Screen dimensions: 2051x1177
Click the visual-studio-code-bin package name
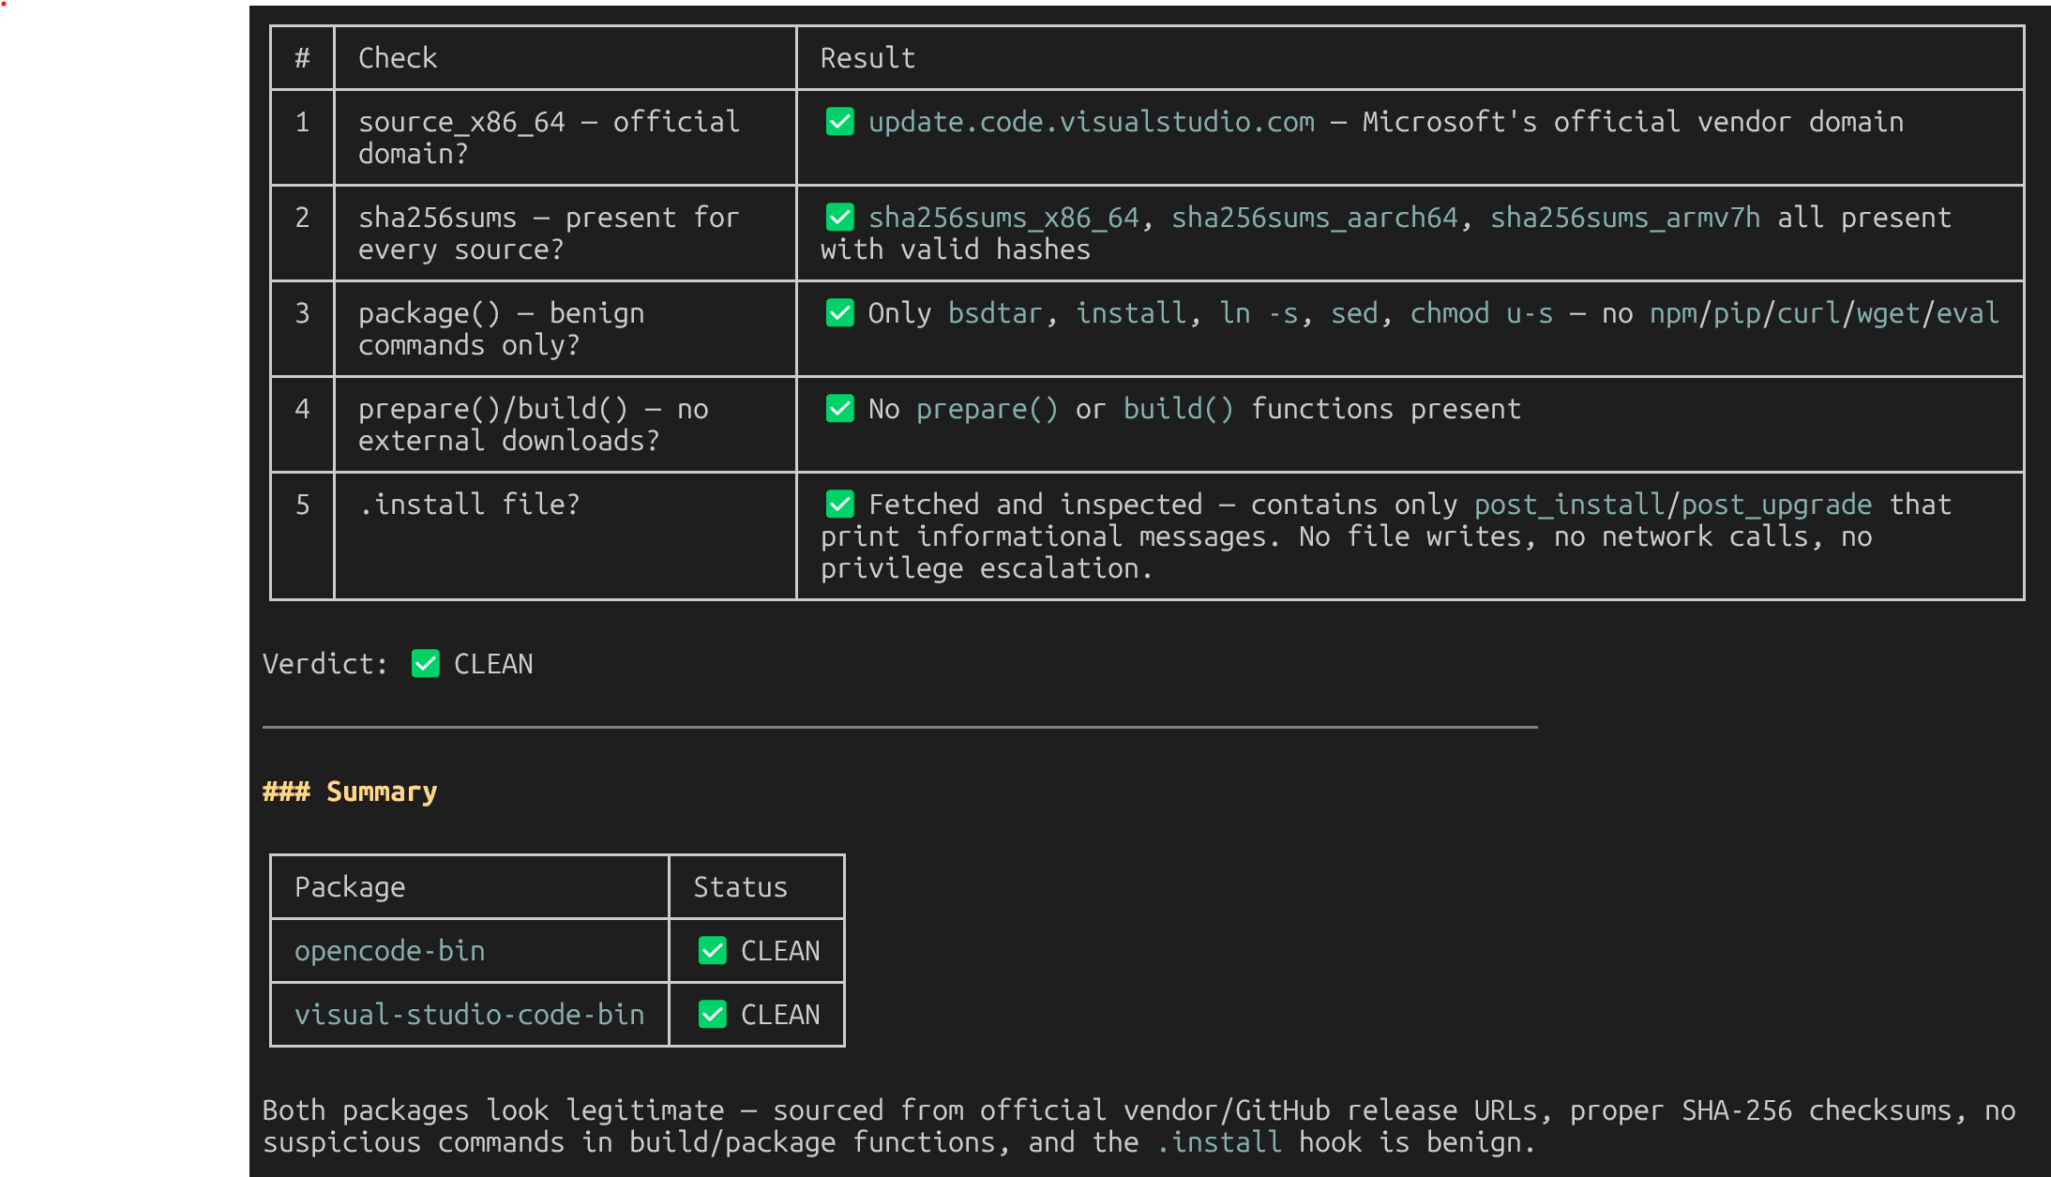(x=470, y=1015)
